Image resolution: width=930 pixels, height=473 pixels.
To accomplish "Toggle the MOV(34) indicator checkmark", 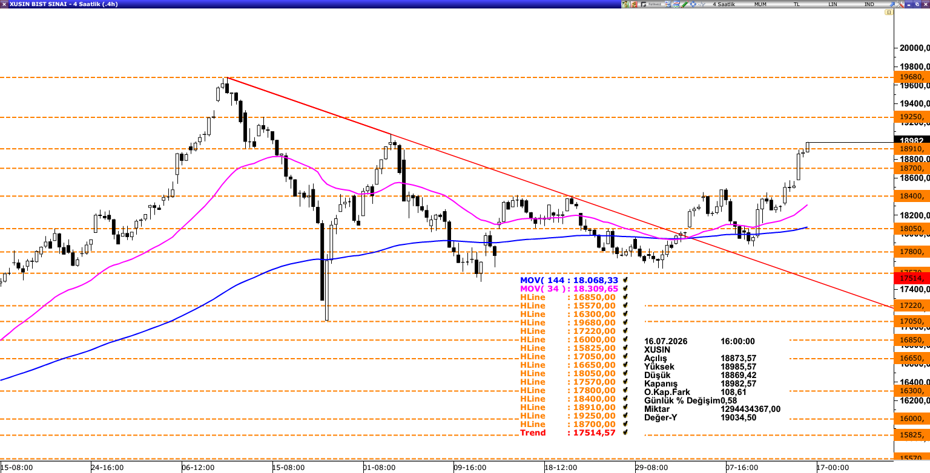I will (625, 289).
